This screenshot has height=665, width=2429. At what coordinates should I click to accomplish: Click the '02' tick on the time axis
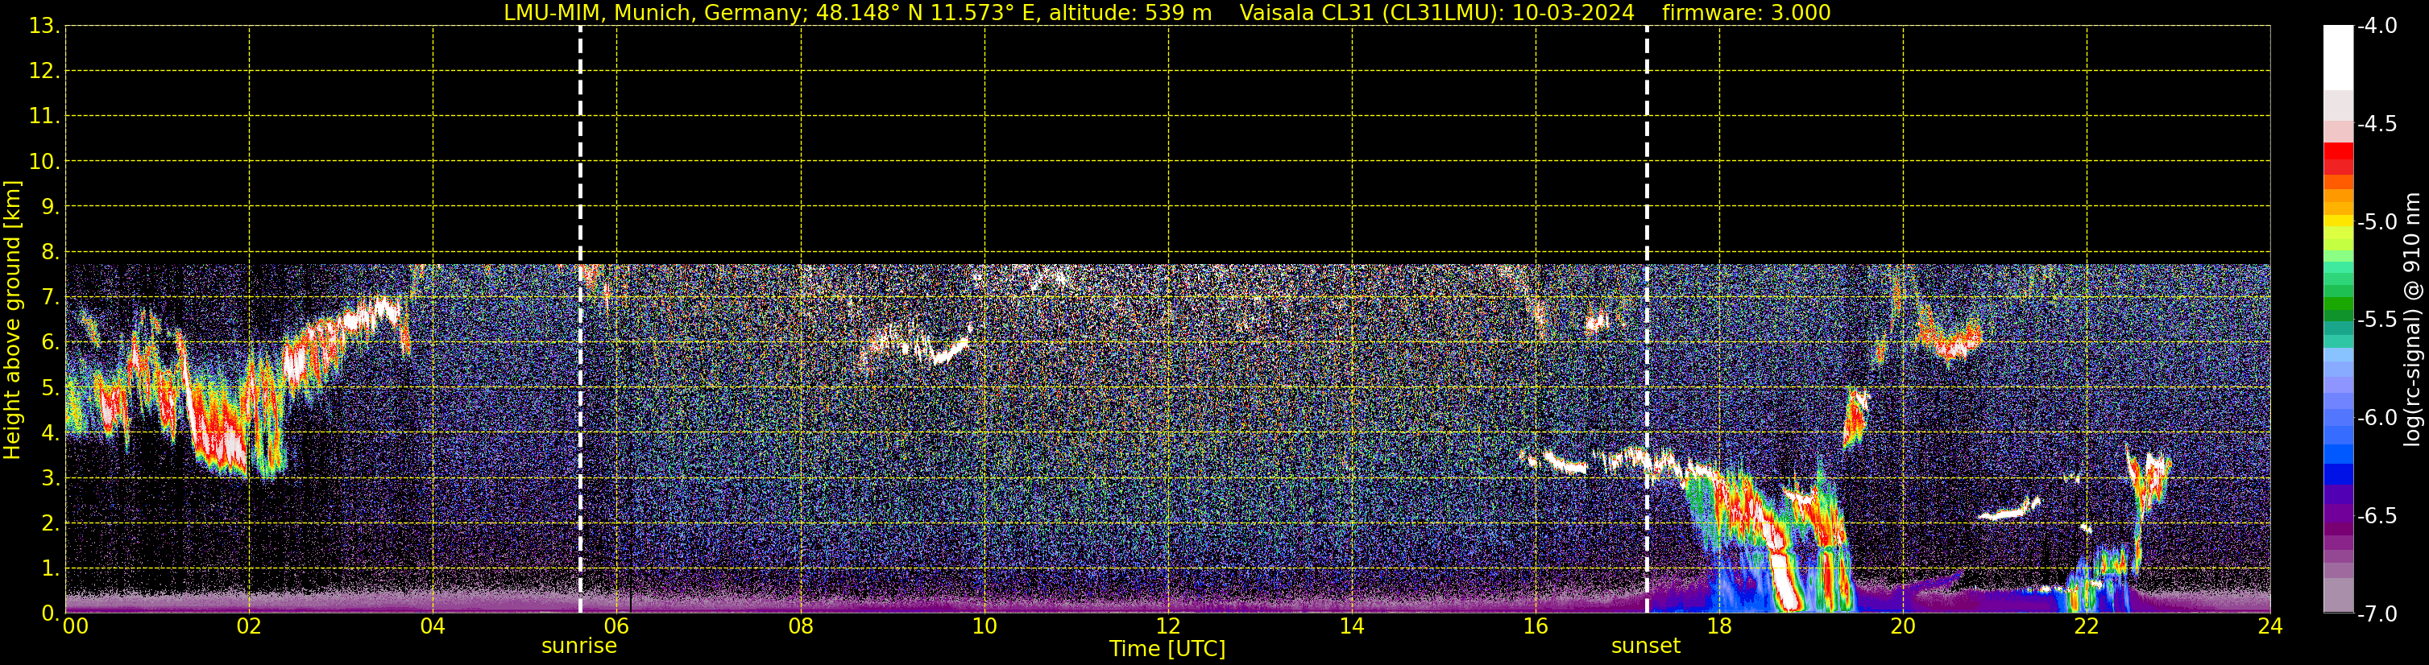[249, 626]
